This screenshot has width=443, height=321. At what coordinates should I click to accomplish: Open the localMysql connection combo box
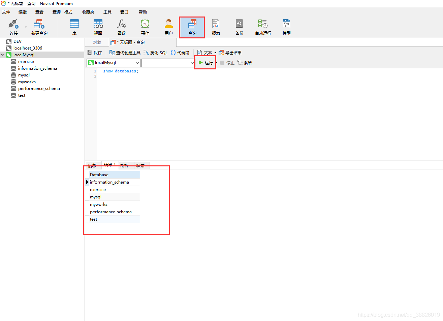pyautogui.click(x=114, y=63)
